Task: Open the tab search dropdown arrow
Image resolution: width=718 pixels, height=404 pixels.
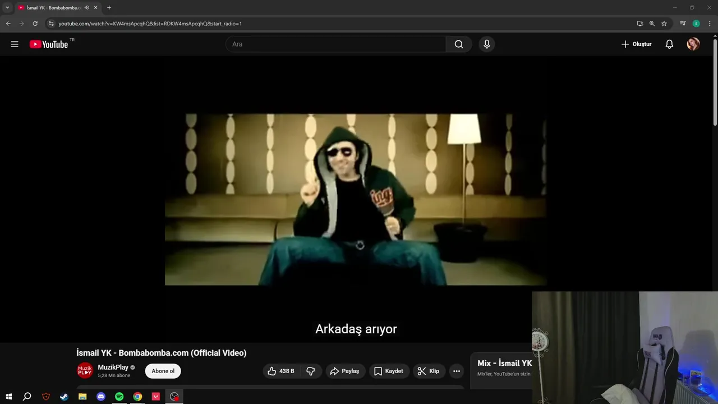Action: [x=7, y=7]
